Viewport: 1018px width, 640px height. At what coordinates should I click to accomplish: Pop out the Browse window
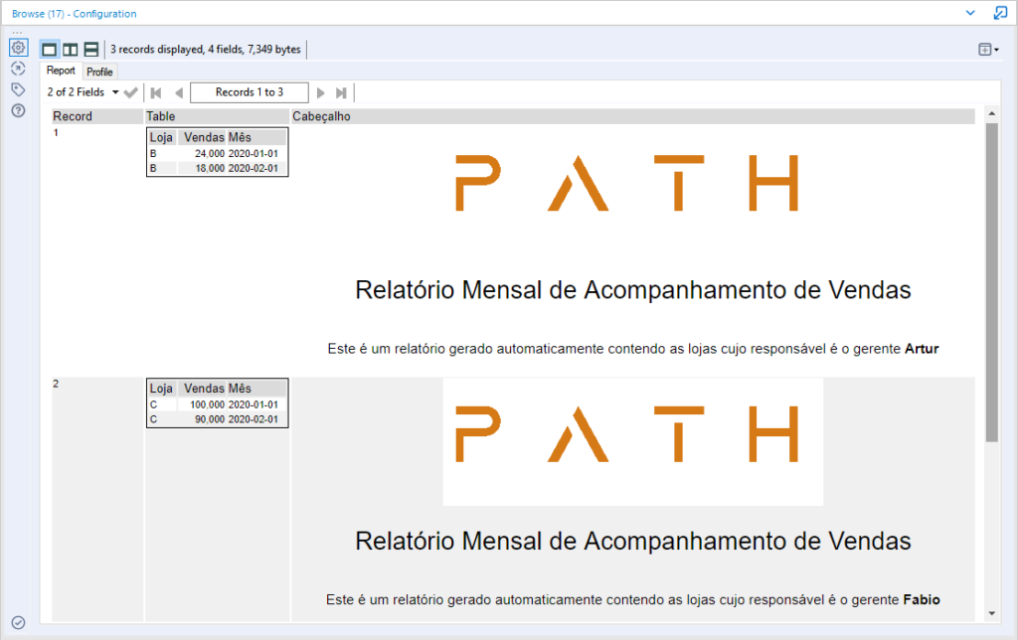click(x=1000, y=12)
